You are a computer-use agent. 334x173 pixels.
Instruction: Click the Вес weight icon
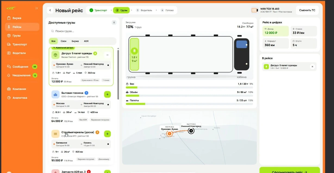[127, 84]
